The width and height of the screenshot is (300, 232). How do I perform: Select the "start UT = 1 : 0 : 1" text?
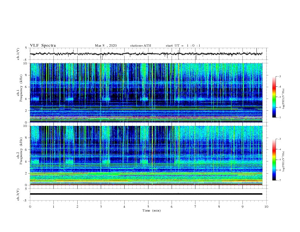coord(183,45)
